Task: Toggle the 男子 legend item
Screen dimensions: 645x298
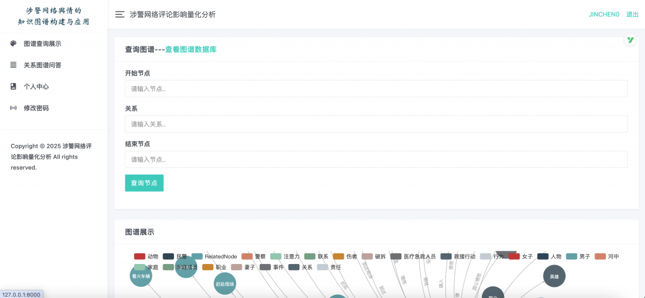Action: [578, 257]
